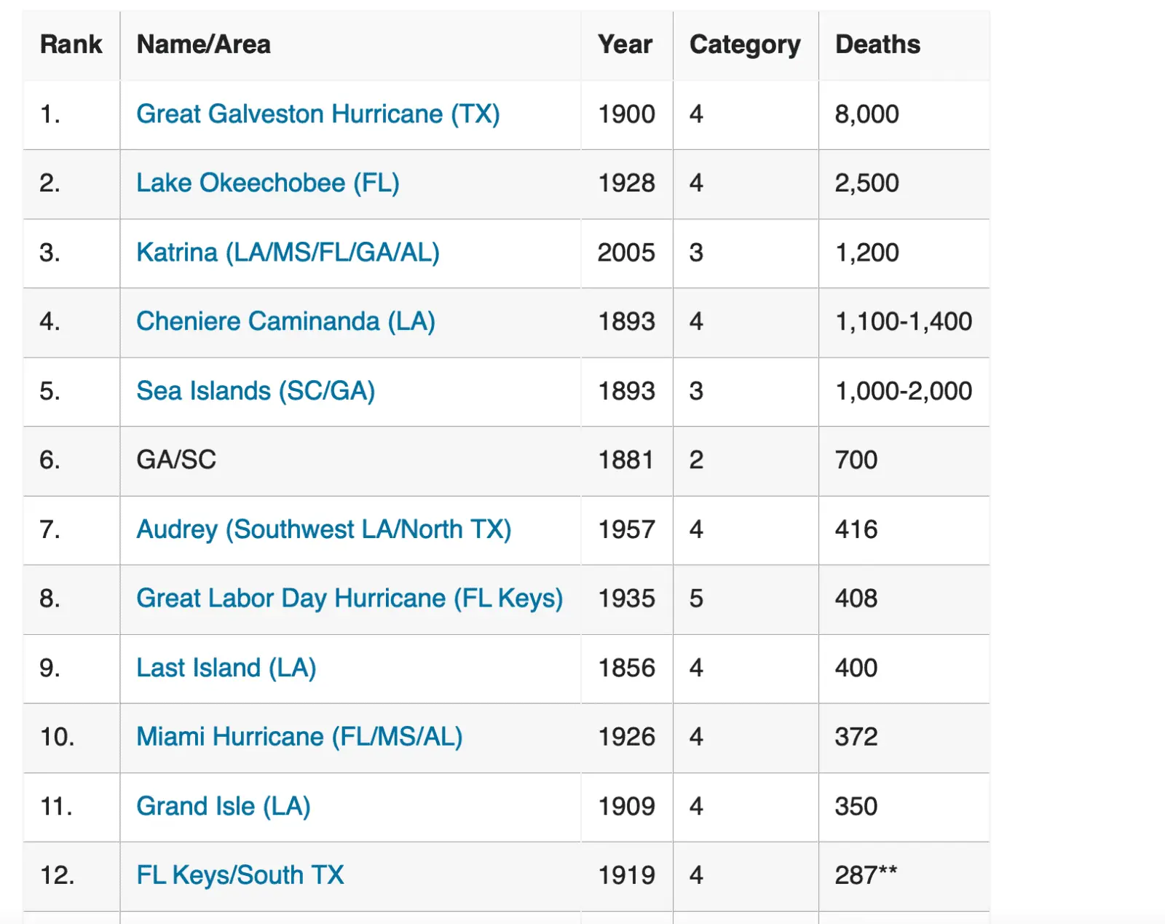Open Great Labor Day Hurricane link

(x=349, y=599)
